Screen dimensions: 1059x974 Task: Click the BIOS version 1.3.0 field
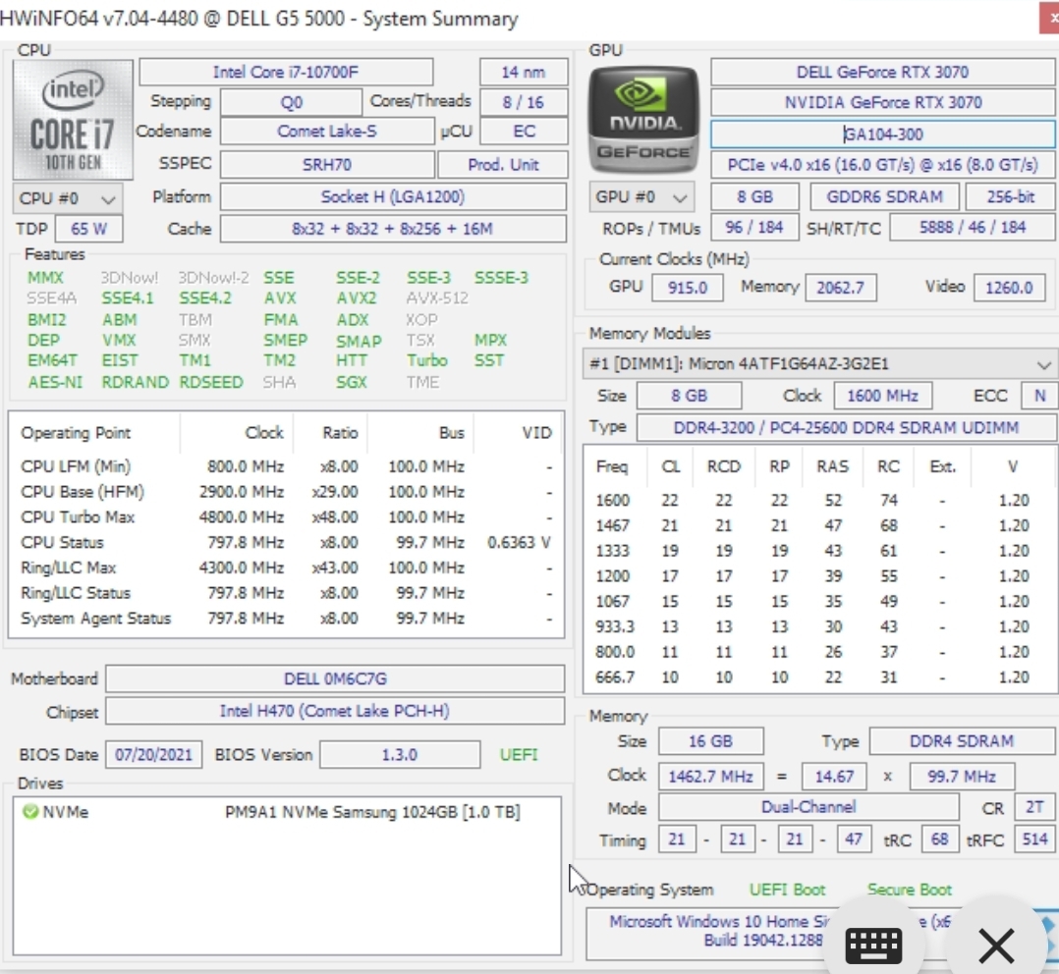click(x=400, y=755)
